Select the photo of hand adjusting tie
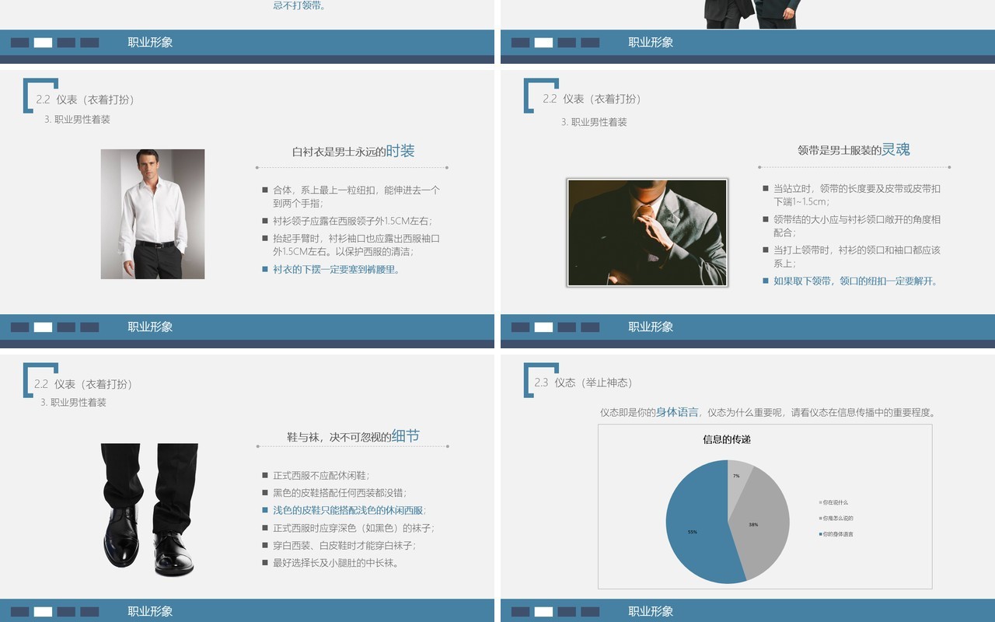Screen dimensions: 995x622 point(648,232)
